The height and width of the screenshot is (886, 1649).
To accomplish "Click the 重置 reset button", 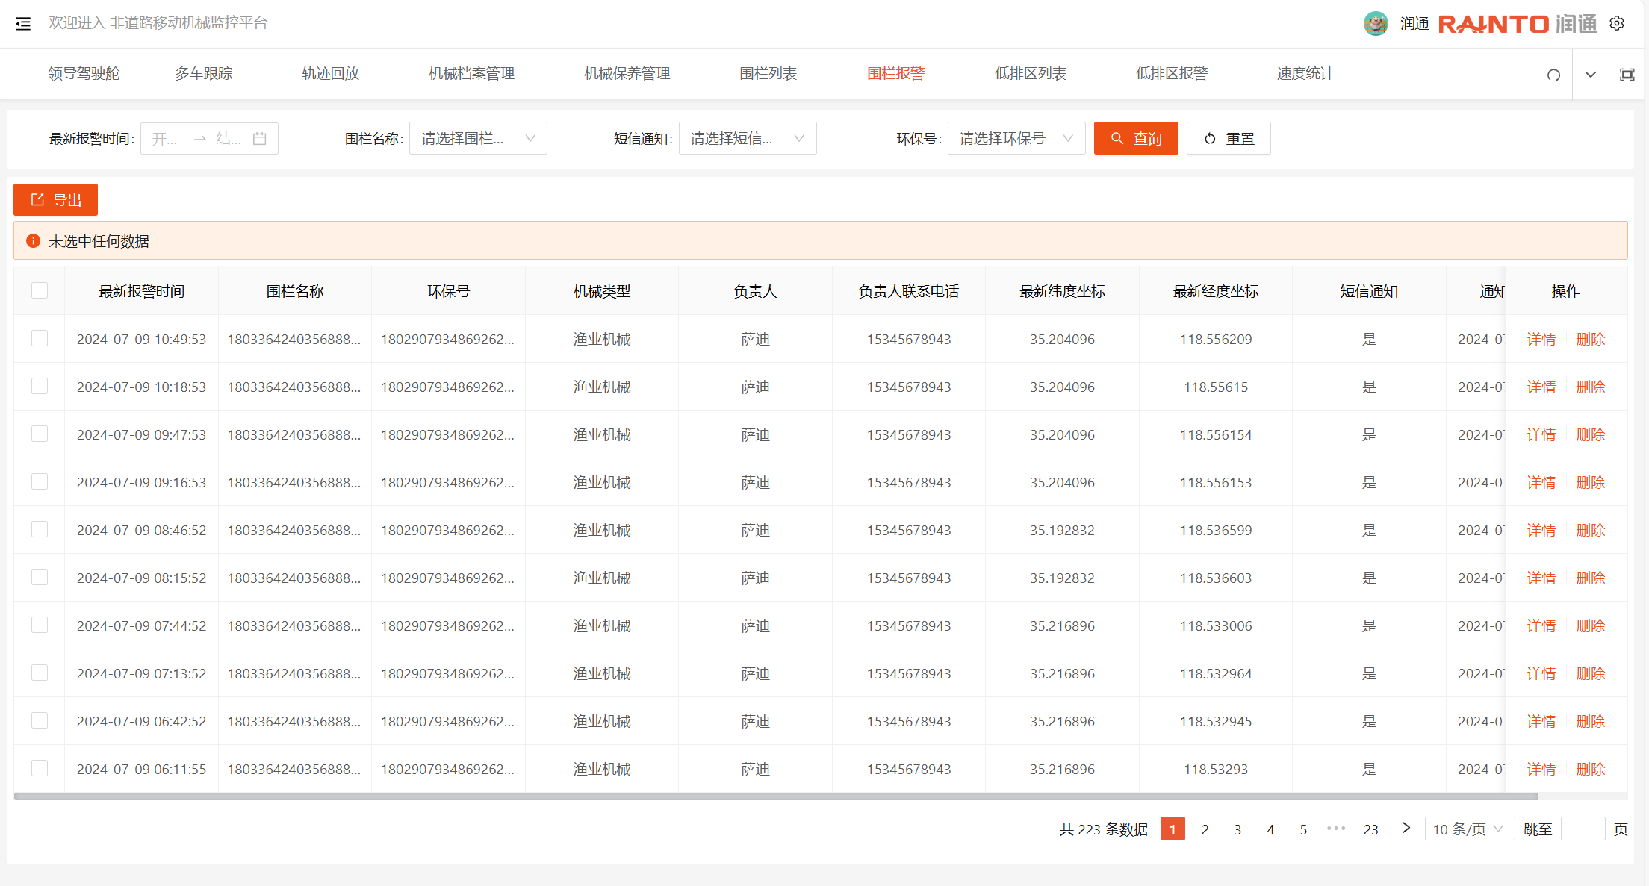I will point(1229,139).
